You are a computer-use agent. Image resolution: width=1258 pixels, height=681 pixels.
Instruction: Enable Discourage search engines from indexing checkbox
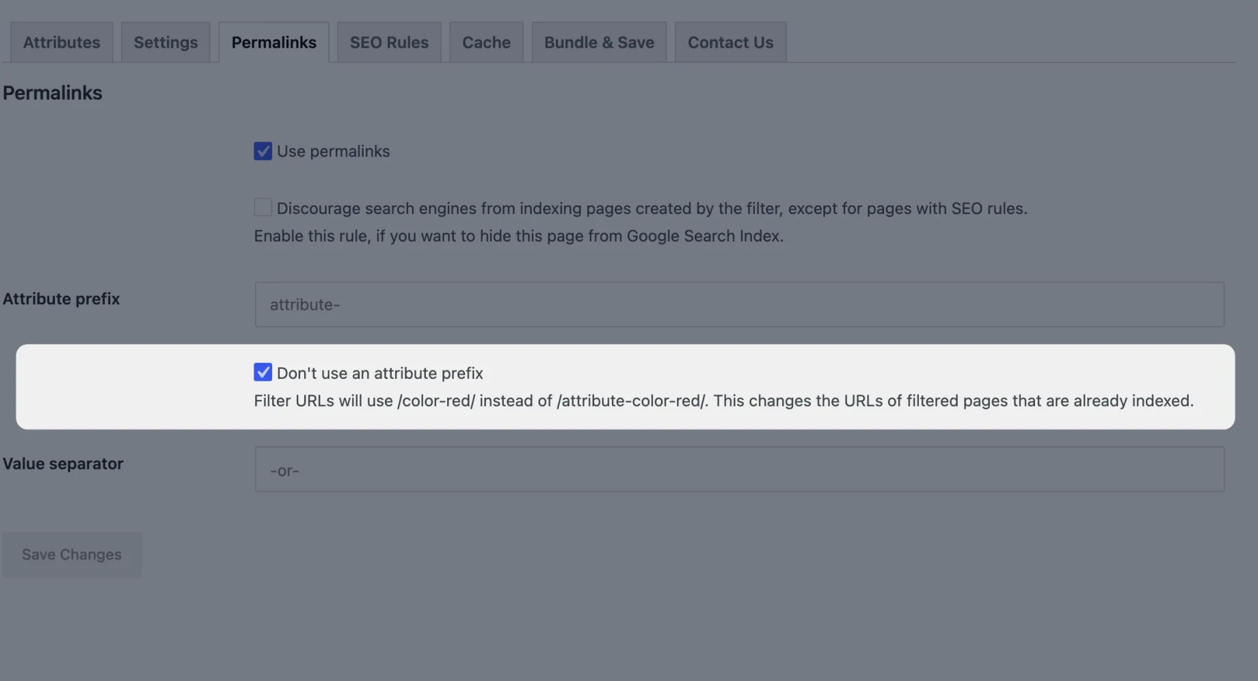click(263, 207)
